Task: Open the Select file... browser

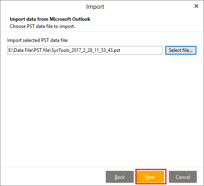Action: point(181,50)
